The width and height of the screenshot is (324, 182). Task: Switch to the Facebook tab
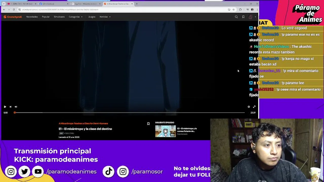point(54,4)
